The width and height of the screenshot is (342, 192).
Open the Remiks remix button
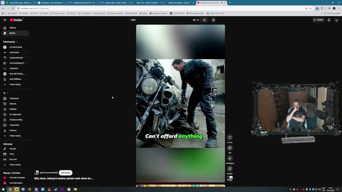coord(230,169)
